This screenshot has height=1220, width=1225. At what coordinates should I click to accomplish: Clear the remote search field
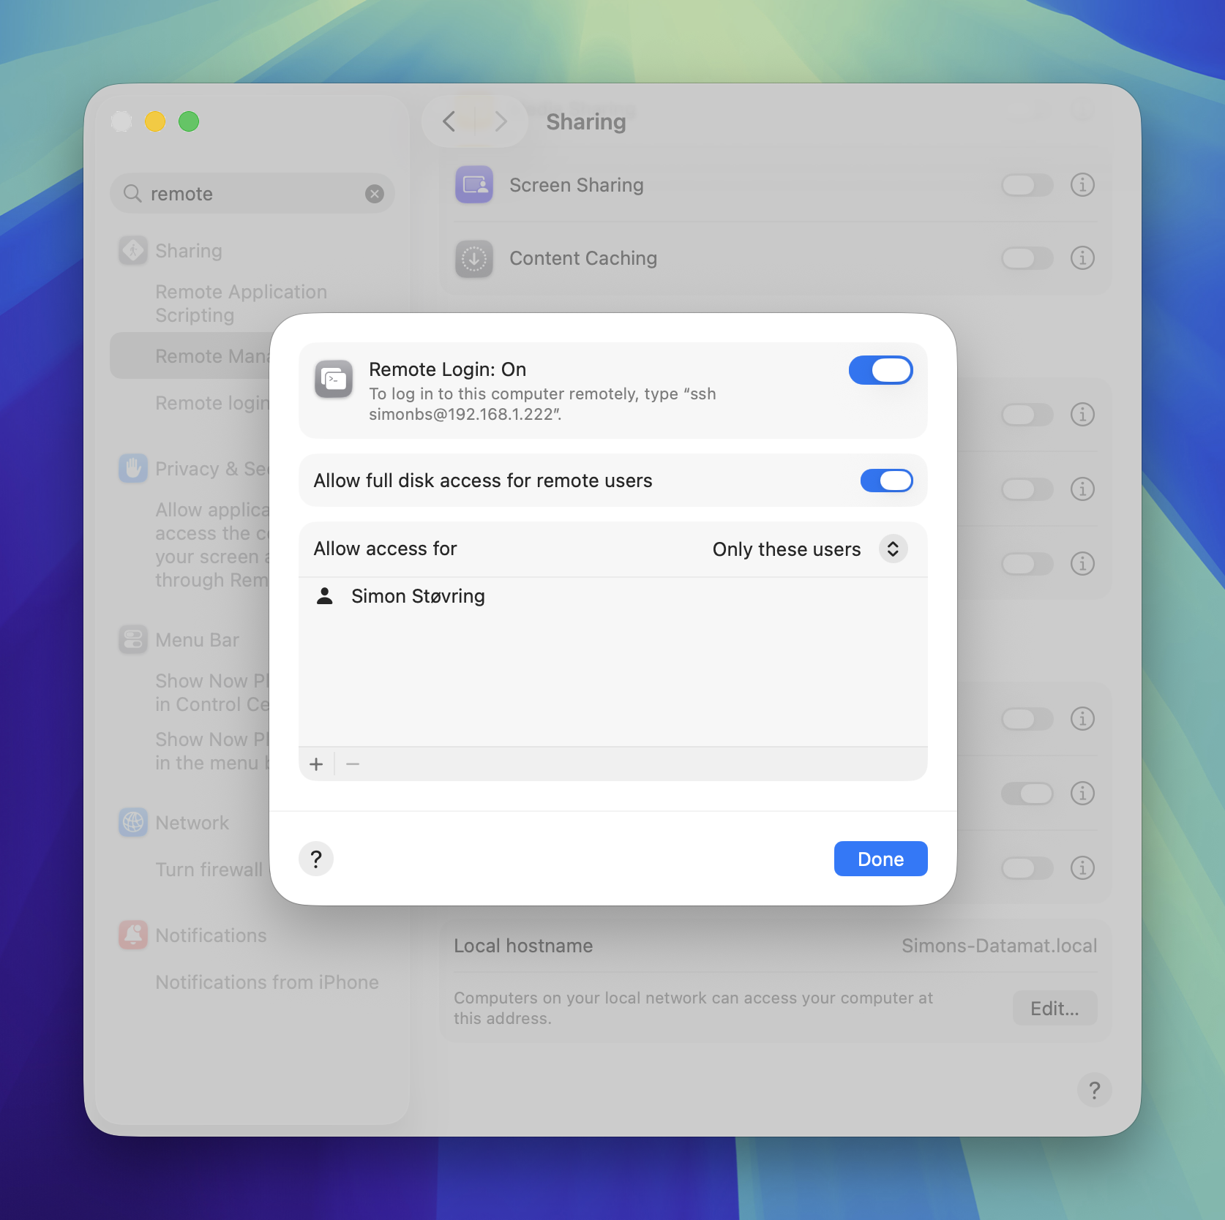(x=374, y=193)
